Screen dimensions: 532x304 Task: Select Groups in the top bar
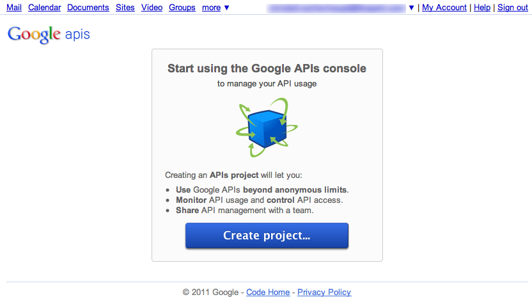182,8
